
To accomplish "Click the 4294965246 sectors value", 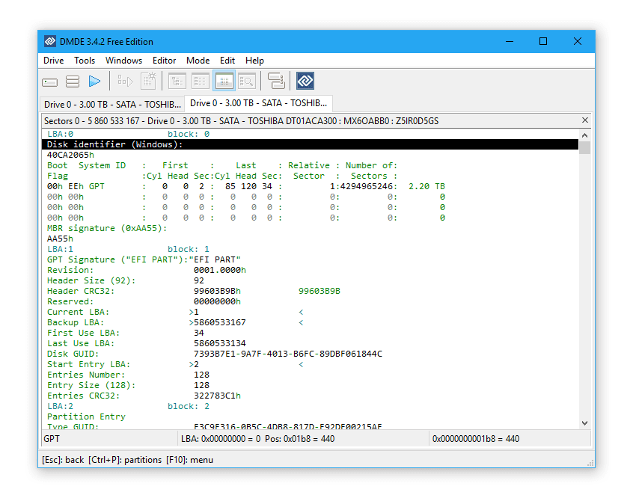I will tap(366, 186).
